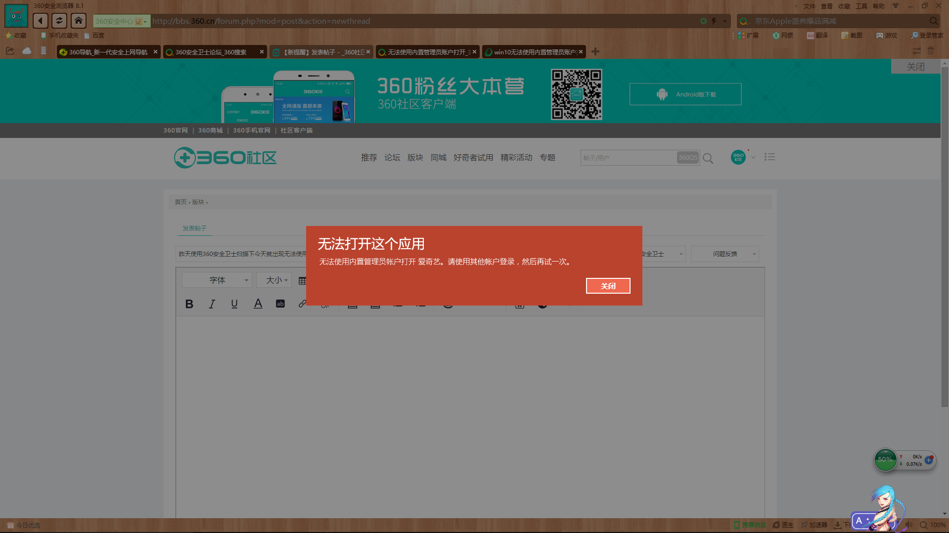Image resolution: width=949 pixels, height=533 pixels.
Task: Open the 登录管家 login manager
Action: click(x=927, y=36)
